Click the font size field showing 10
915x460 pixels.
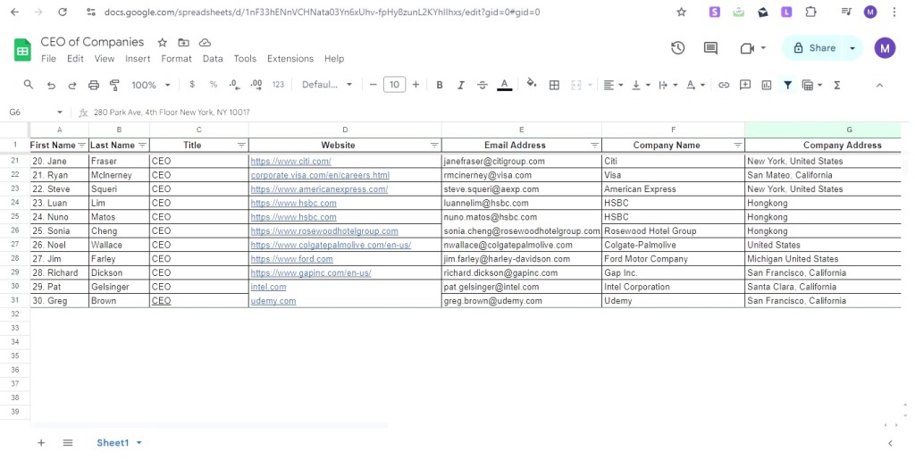(x=394, y=85)
